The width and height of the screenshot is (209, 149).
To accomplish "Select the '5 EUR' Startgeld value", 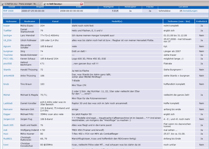I will coord(115,11).
